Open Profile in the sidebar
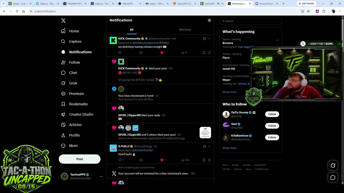The image size is (344, 193). pyautogui.click(x=71, y=135)
